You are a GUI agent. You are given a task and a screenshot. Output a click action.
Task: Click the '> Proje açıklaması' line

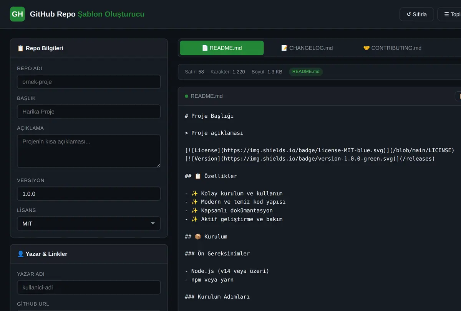coord(214,133)
